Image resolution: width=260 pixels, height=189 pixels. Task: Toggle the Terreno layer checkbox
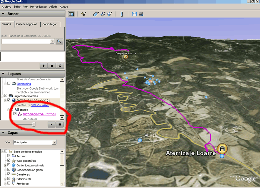pos(9,156)
